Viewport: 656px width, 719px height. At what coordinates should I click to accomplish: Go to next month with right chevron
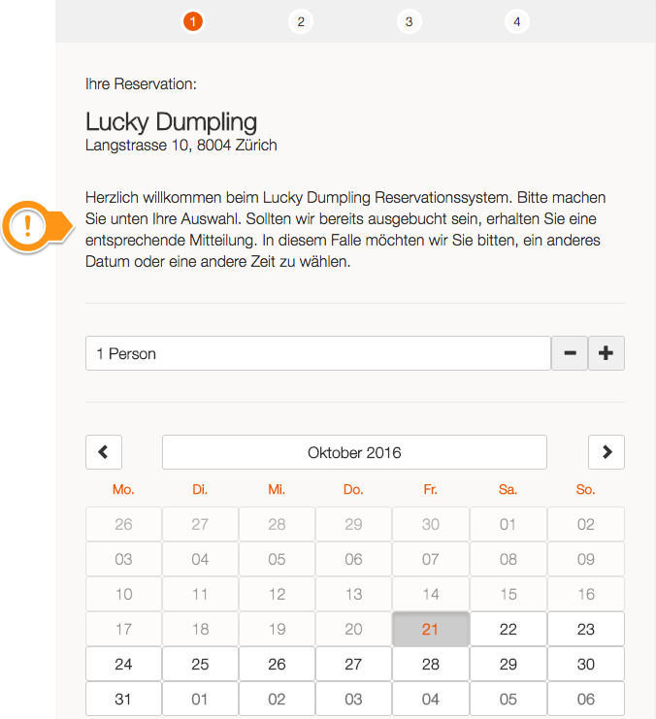(607, 452)
